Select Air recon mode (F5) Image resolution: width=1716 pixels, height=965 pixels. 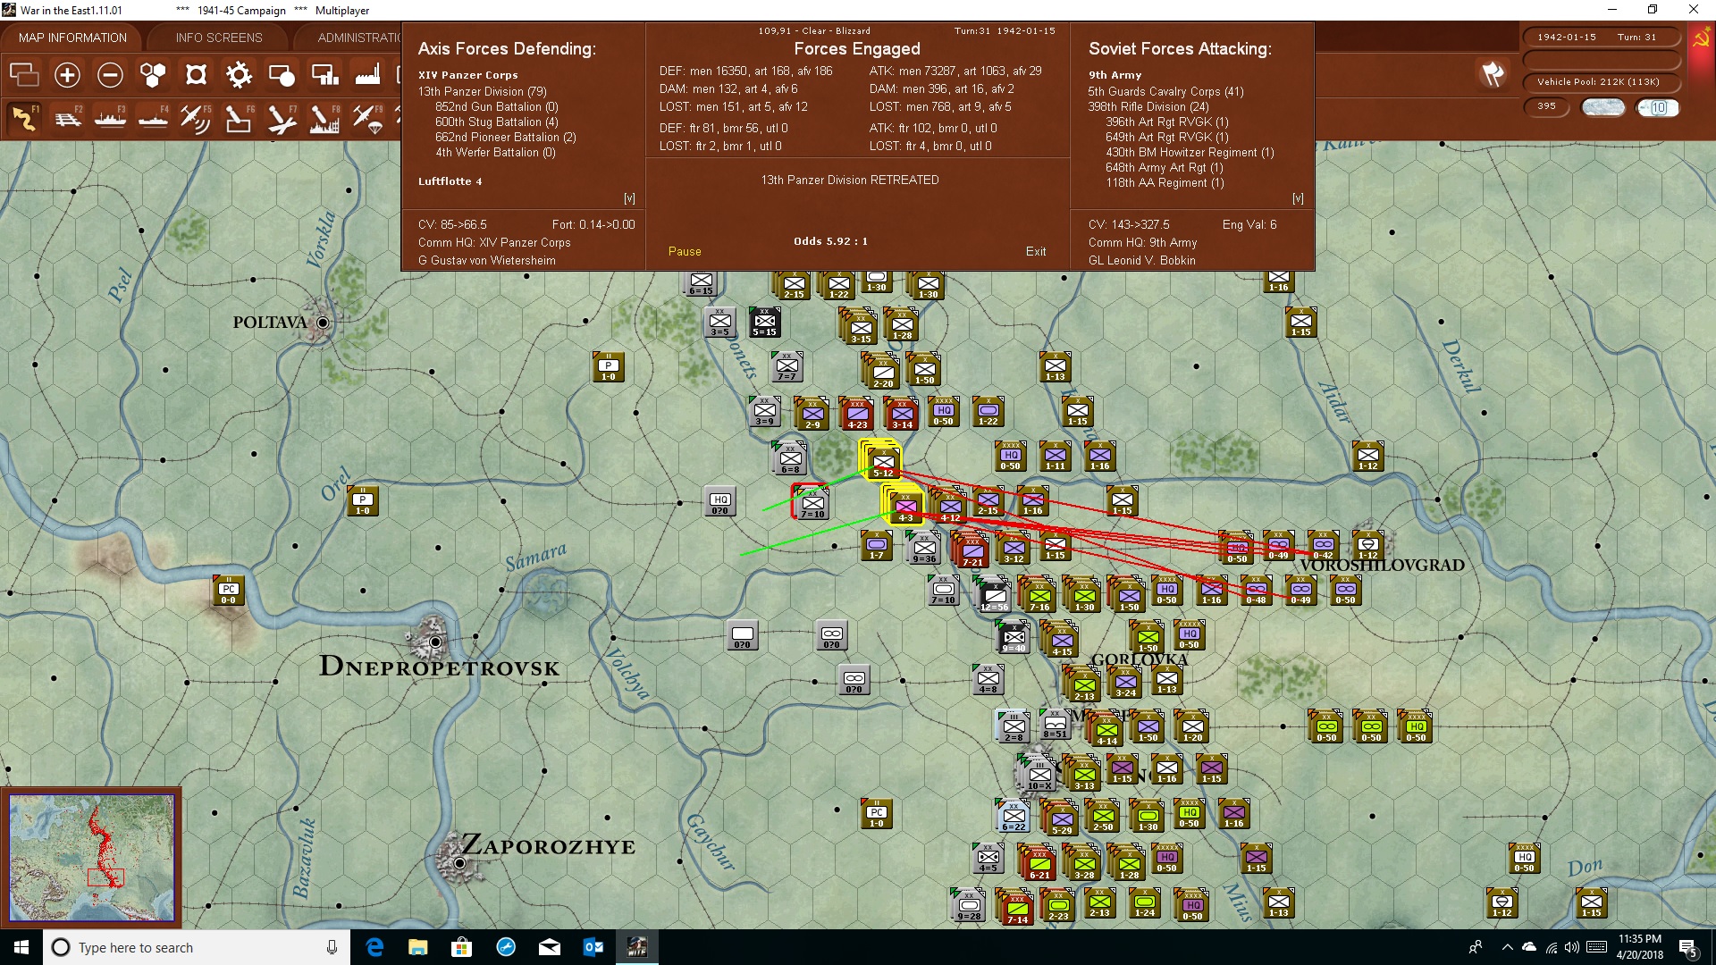(196, 118)
